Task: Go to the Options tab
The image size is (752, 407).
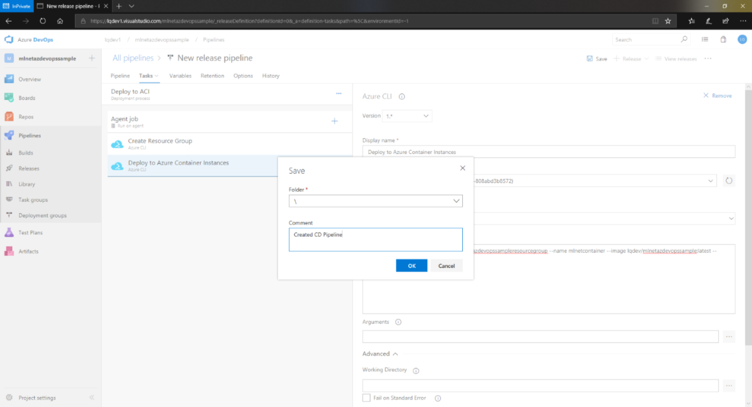Action: click(243, 76)
